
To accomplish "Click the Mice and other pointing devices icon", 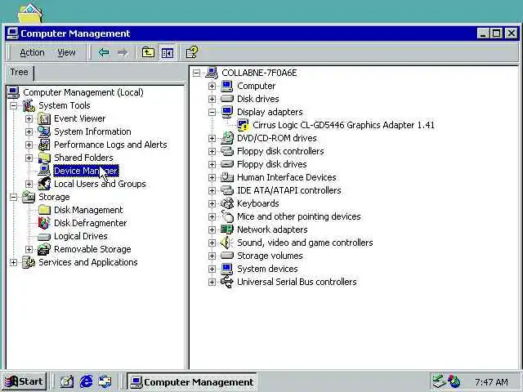I will coord(227,216).
